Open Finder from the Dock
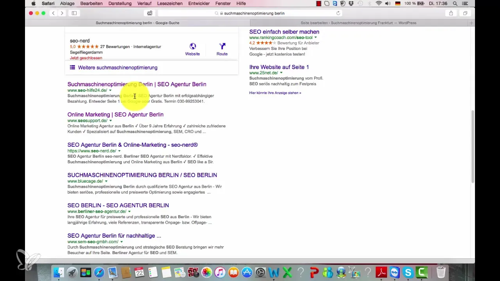Image resolution: width=500 pixels, height=281 pixels. pyautogui.click(x=58, y=272)
